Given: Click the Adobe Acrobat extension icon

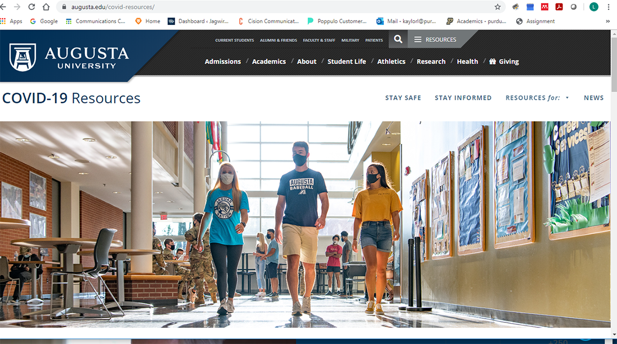Looking at the screenshot, I should [559, 7].
